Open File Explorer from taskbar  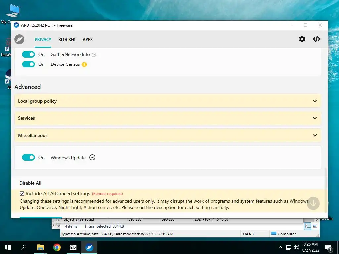[x=40, y=247]
